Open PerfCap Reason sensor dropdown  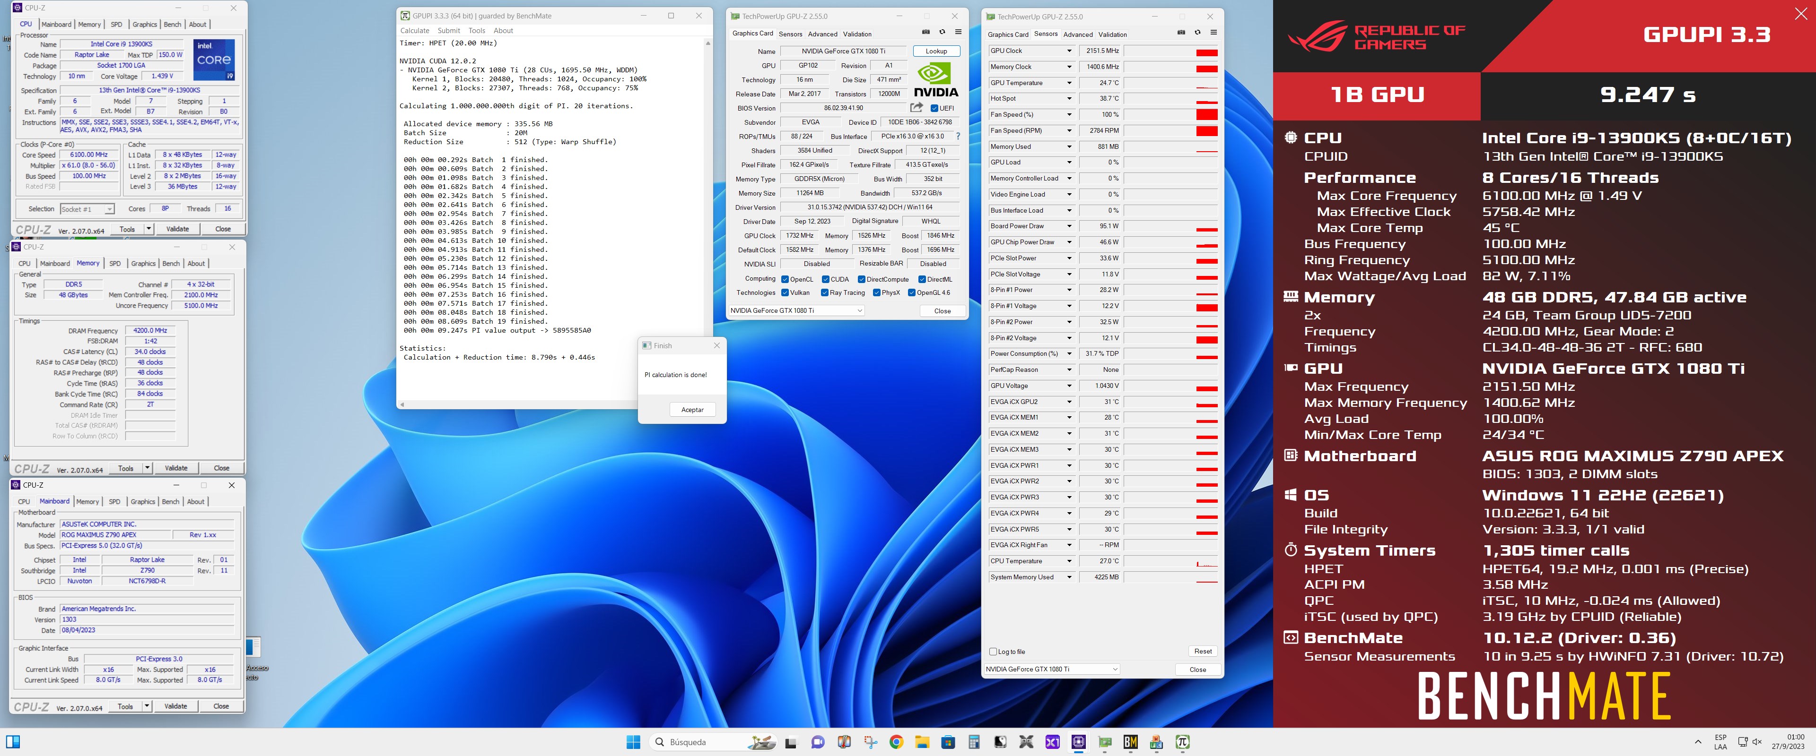tap(1069, 369)
